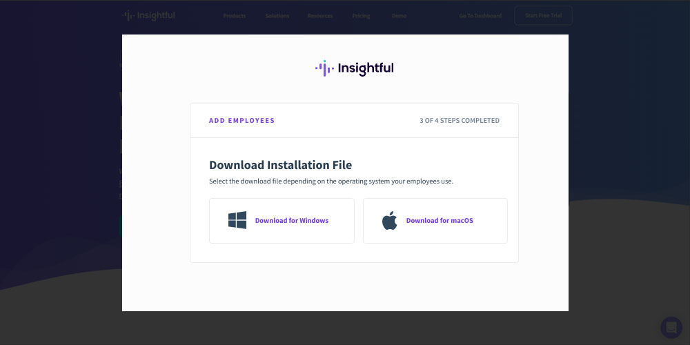Click the dimmed Insightful logo in header

coord(148,16)
